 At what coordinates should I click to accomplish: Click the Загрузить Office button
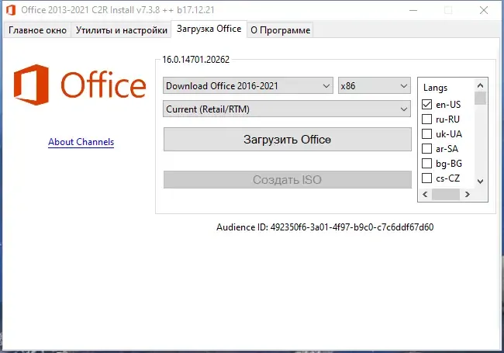(x=288, y=140)
